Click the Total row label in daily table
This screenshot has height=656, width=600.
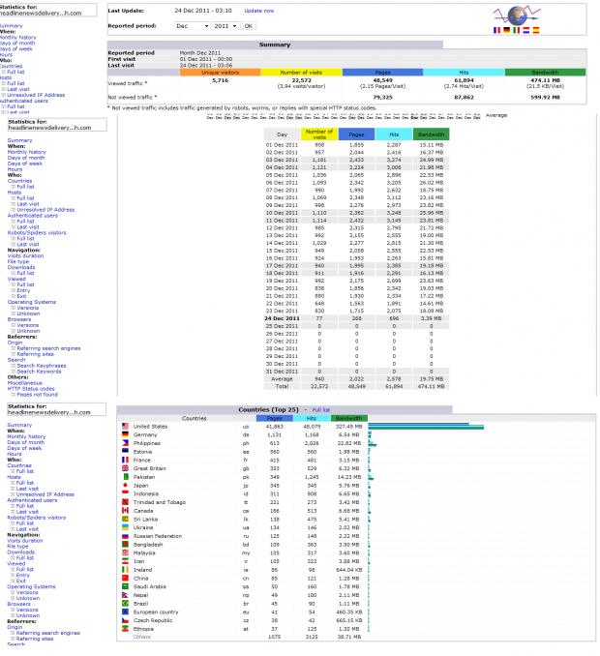(x=282, y=386)
